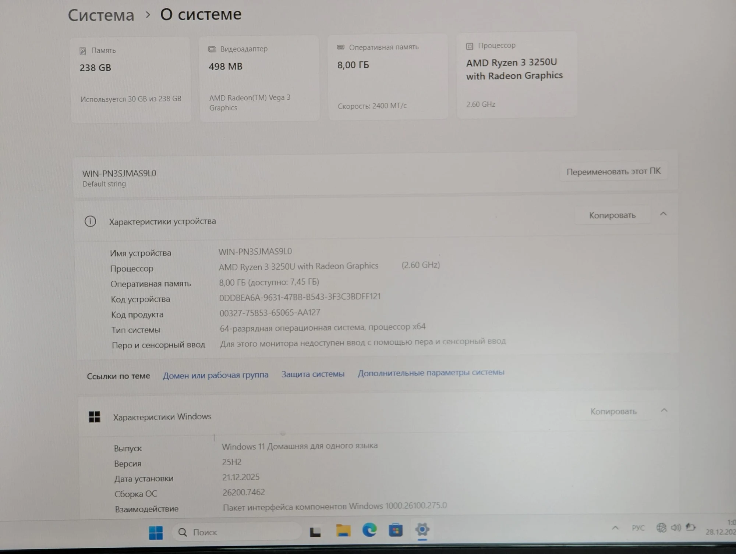736x554 pixels.
Task: Open the Память 238 GB card
Action: [x=131, y=79]
